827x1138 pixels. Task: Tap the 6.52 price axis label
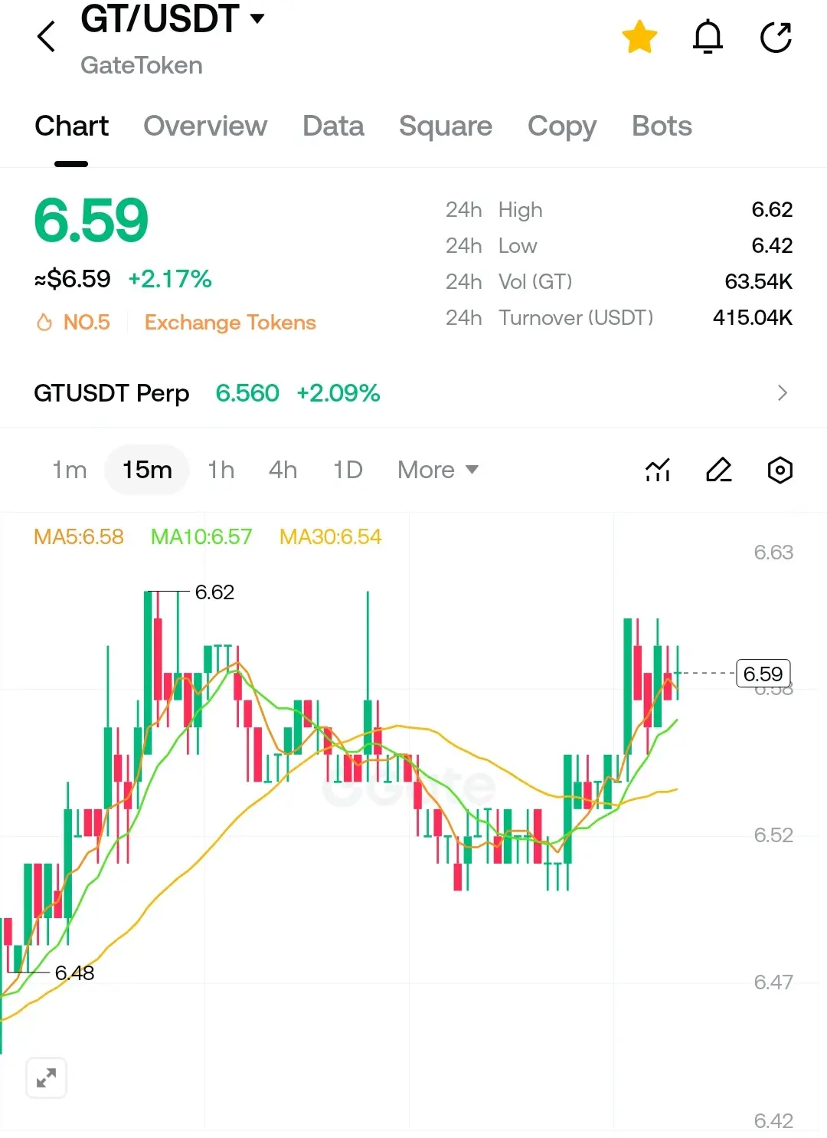point(773,835)
